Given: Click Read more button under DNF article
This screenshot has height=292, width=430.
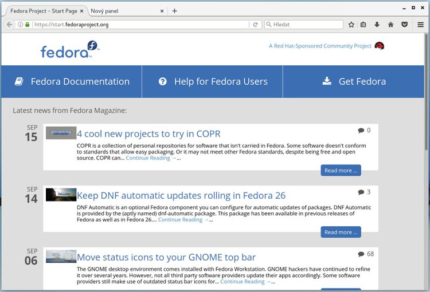Looking at the screenshot, I should [x=341, y=232].
